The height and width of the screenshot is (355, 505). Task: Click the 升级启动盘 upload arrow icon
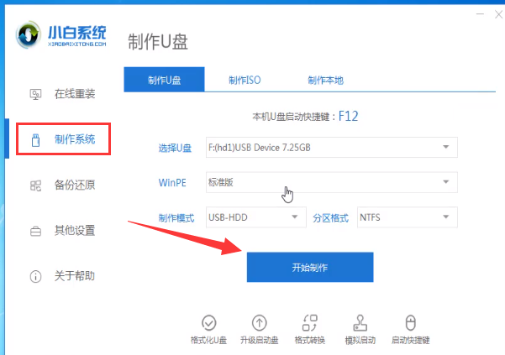click(260, 322)
